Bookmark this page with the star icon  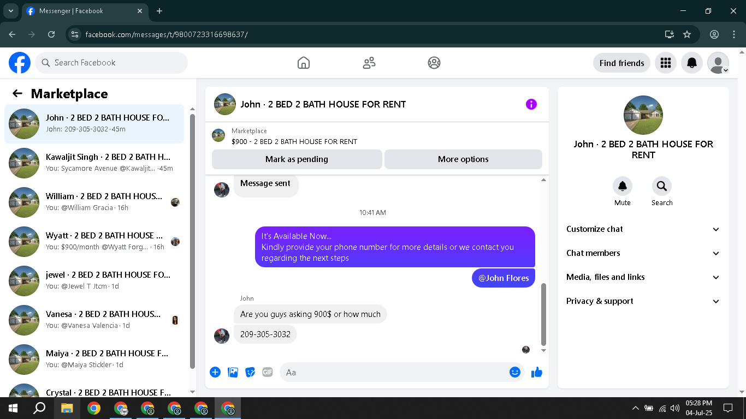point(687,34)
